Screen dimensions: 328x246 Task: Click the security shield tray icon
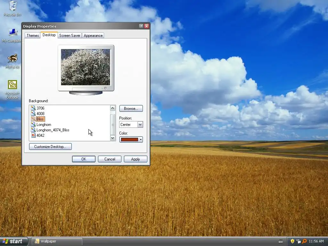[292, 241]
